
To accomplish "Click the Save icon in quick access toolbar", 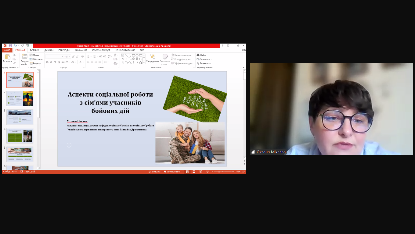I will click(x=10, y=46).
